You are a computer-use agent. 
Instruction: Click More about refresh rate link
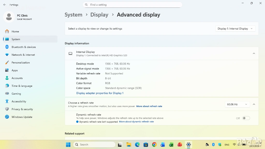pyautogui.click(x=149, y=106)
